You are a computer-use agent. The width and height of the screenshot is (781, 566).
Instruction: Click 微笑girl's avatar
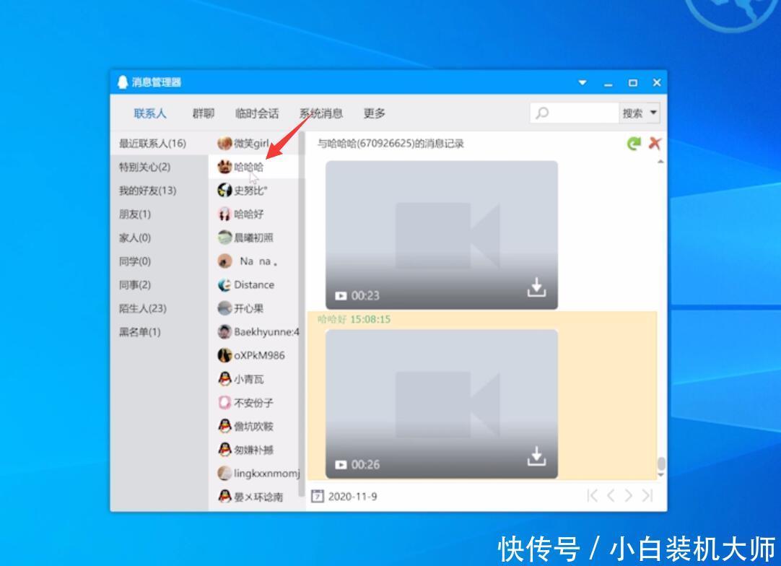224,144
